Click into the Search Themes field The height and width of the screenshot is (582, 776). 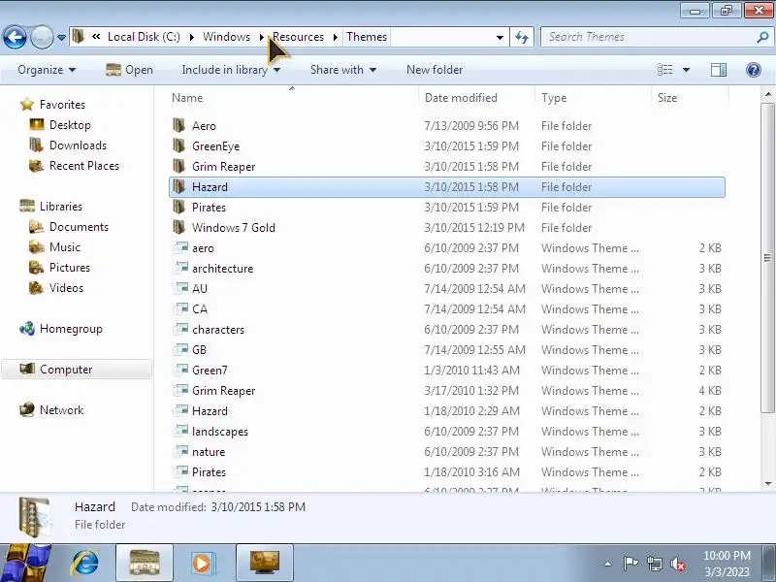pos(648,37)
